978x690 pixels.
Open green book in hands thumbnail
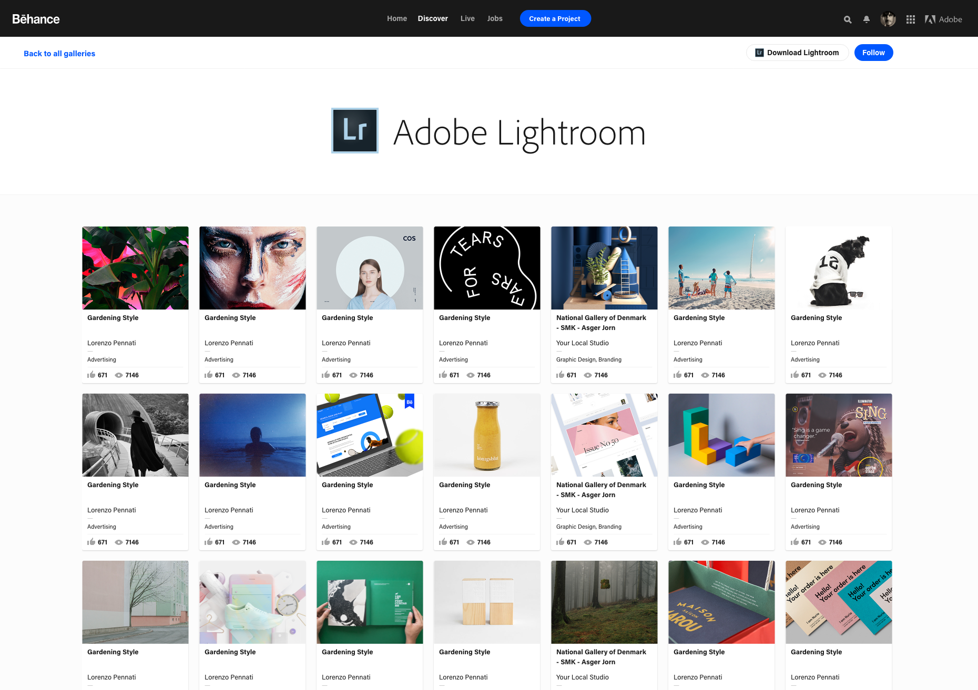point(370,602)
